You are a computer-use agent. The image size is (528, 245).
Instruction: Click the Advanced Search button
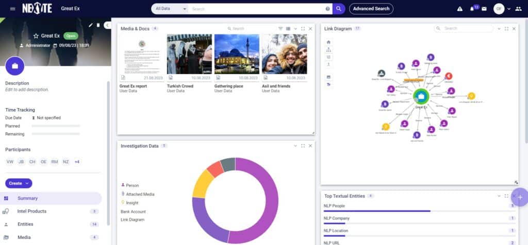click(x=371, y=9)
